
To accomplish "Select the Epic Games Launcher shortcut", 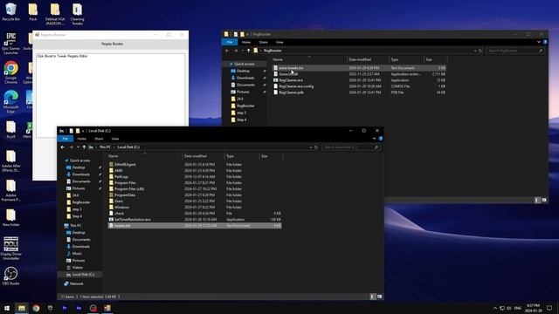I will tap(10, 44).
